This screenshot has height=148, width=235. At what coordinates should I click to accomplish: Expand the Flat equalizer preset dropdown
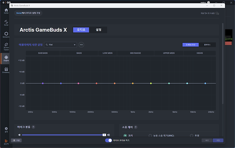point(60,45)
